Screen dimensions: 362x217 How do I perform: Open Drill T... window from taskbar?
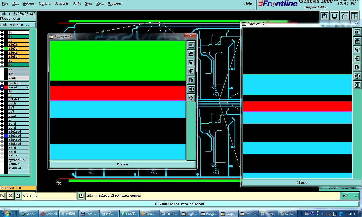(248, 214)
